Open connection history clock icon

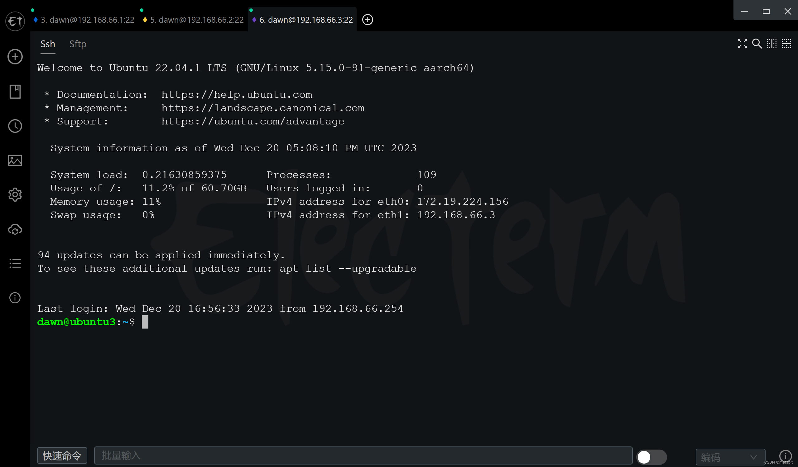click(x=15, y=126)
